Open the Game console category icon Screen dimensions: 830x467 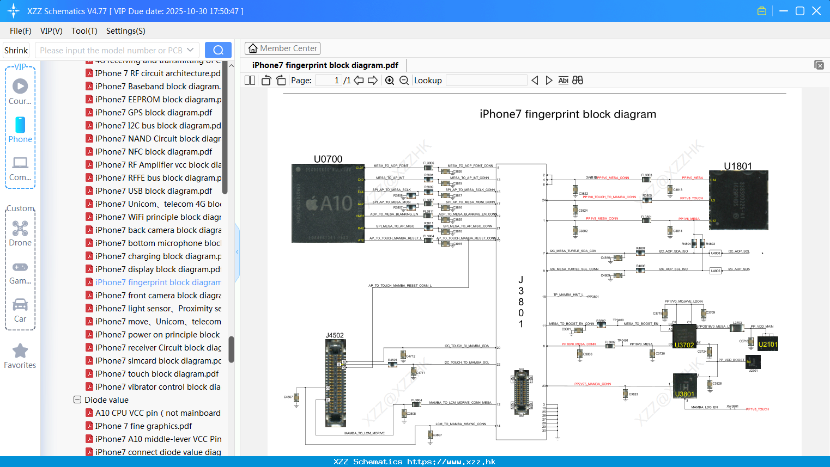click(20, 273)
